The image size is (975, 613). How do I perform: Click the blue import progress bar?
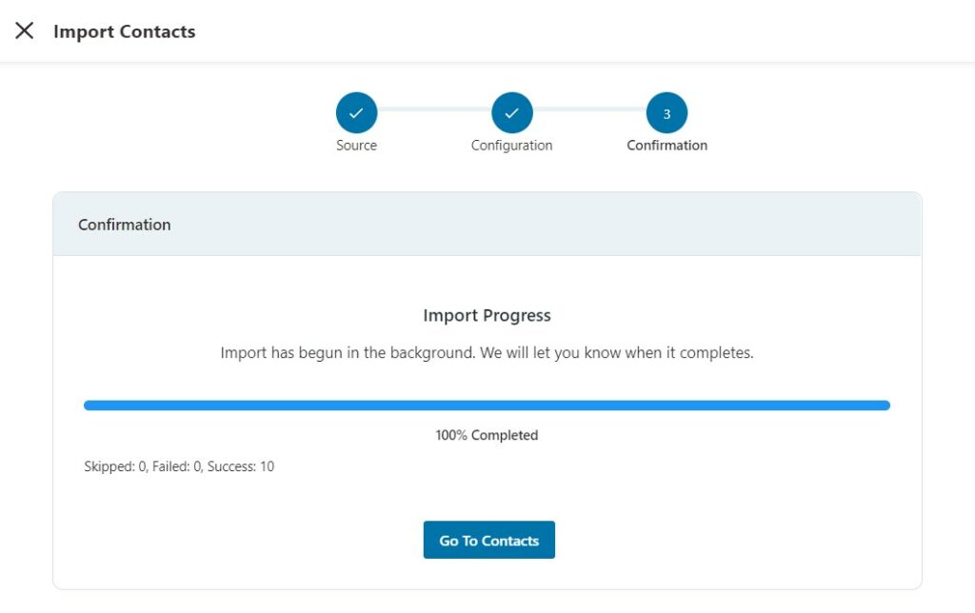pyautogui.click(x=487, y=405)
